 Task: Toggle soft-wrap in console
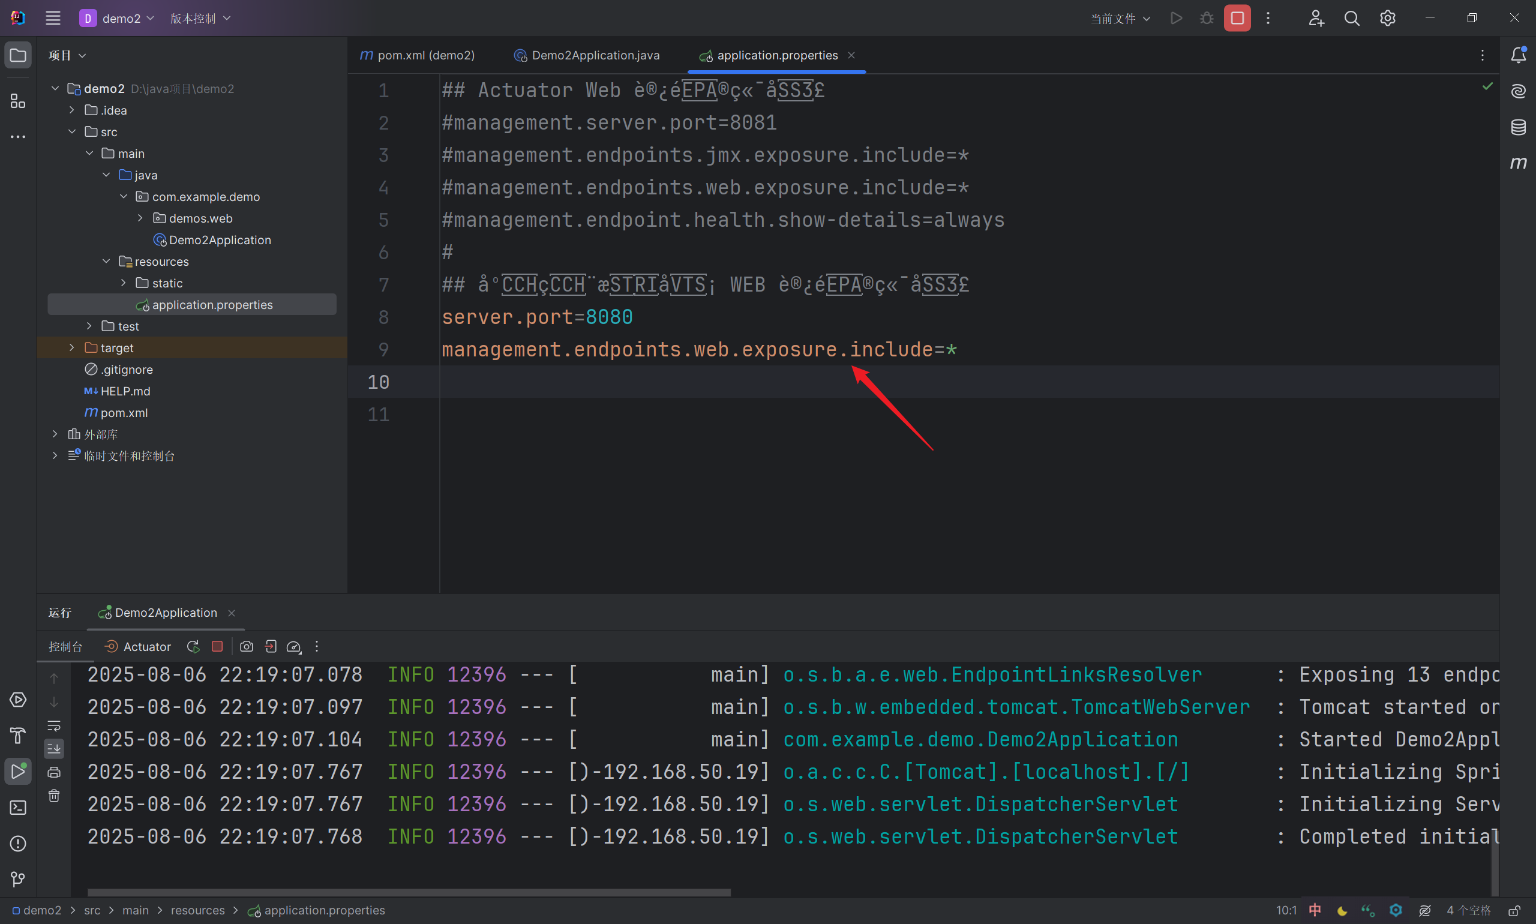pyautogui.click(x=54, y=725)
